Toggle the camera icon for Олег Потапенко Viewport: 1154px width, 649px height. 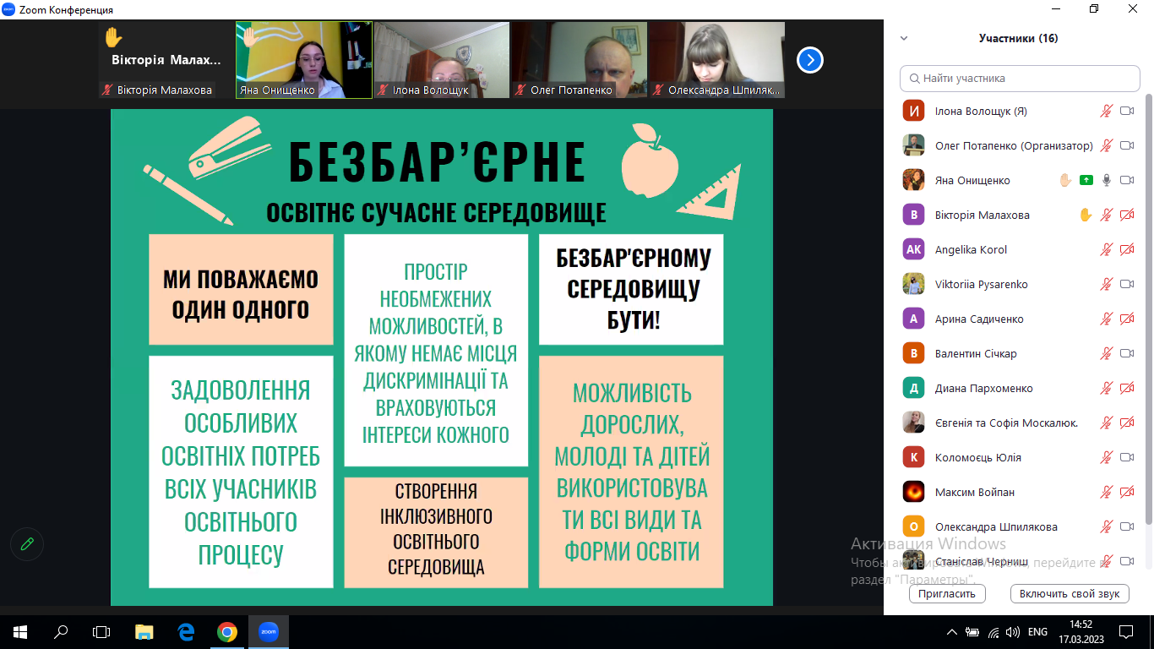(x=1126, y=145)
